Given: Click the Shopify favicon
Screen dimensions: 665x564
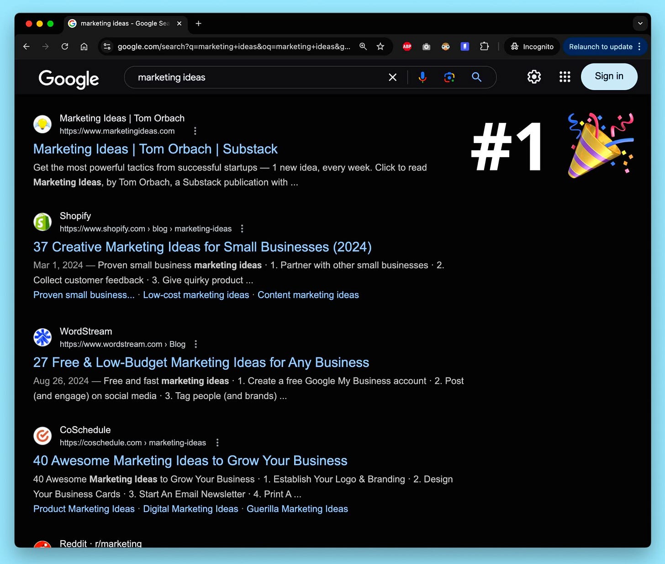Looking at the screenshot, I should tap(42, 222).
